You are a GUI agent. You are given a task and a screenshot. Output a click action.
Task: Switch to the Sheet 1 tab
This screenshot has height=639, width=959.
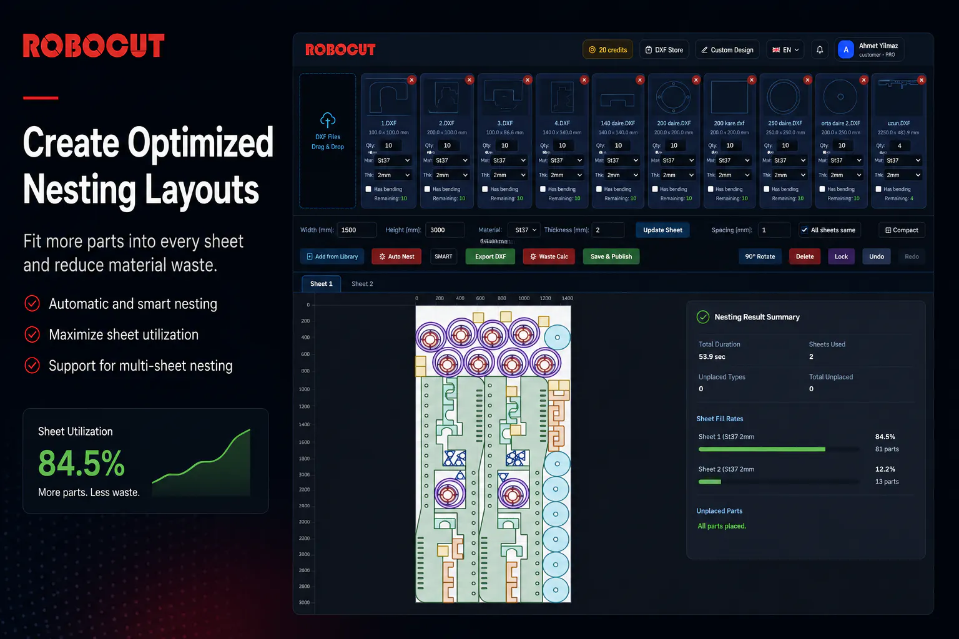(x=322, y=284)
